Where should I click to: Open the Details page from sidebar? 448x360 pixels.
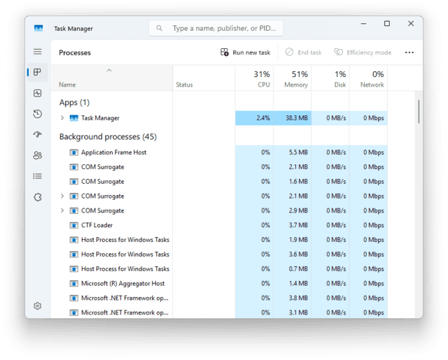tap(37, 176)
